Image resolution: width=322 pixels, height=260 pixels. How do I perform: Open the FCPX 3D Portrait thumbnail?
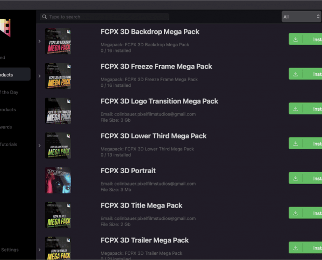[x=58, y=180]
